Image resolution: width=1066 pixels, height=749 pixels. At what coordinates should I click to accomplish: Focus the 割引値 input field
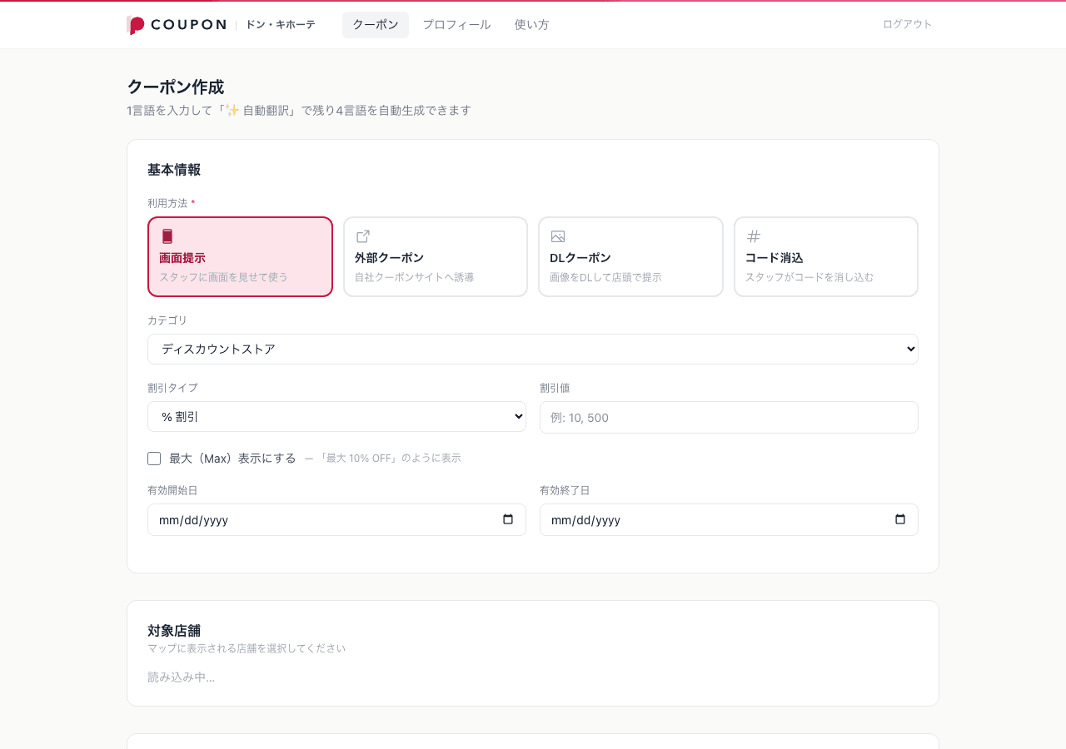729,417
